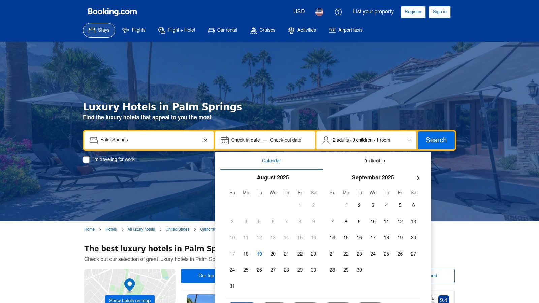Advance calendar to next month with arrow
The width and height of the screenshot is (539, 303).
point(418,178)
